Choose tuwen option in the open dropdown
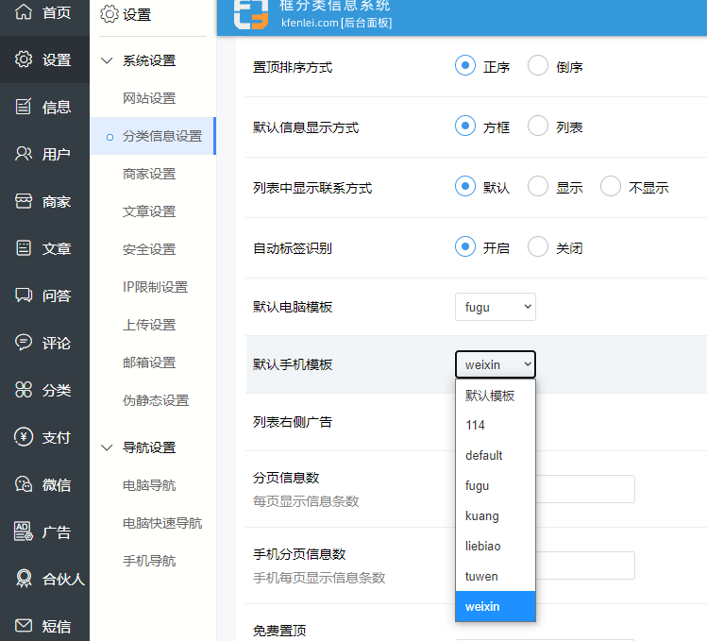 (x=482, y=577)
